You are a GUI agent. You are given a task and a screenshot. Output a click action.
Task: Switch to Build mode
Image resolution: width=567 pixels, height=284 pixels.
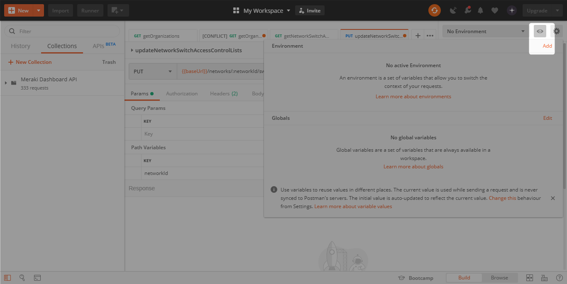pyautogui.click(x=464, y=278)
